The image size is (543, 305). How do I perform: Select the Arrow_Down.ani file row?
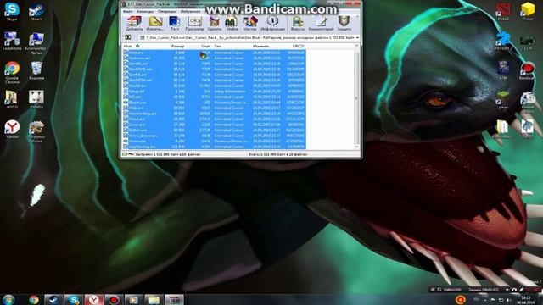click(214, 136)
